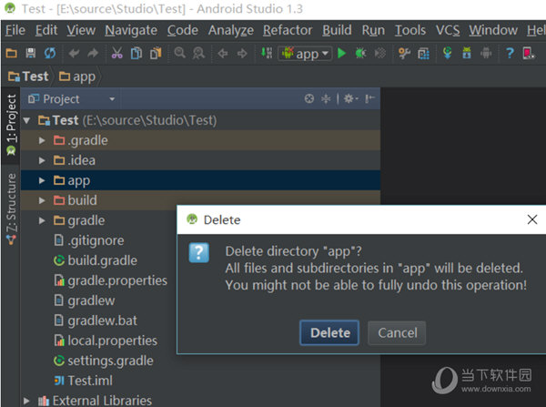Click the Replace icon in toolbar
Screen dimensions: 546x407
pos(198,54)
